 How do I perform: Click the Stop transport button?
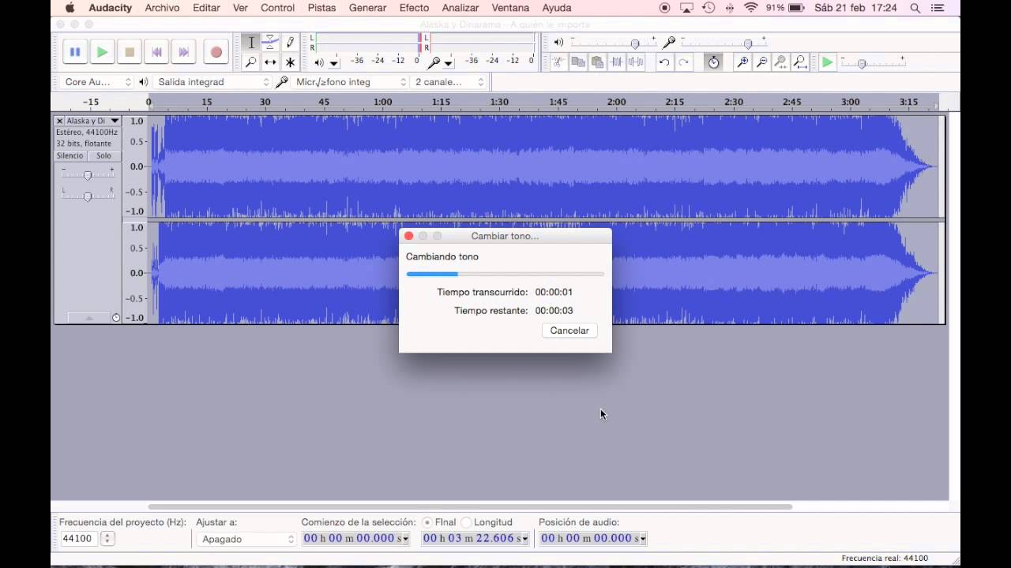pos(130,52)
